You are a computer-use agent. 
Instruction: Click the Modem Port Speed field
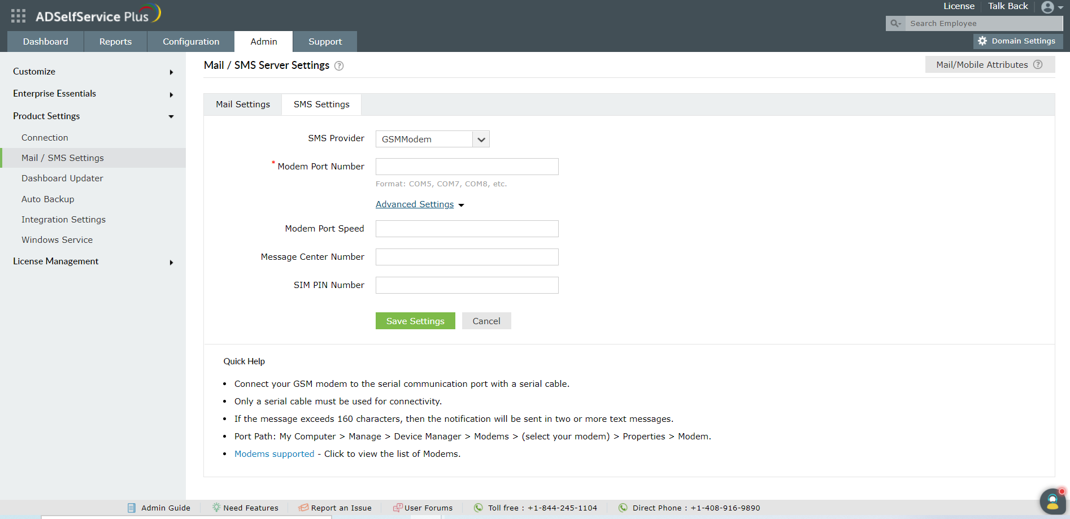[x=467, y=229]
